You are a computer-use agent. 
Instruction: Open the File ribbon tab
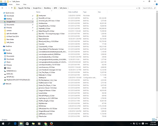pos(3,4)
